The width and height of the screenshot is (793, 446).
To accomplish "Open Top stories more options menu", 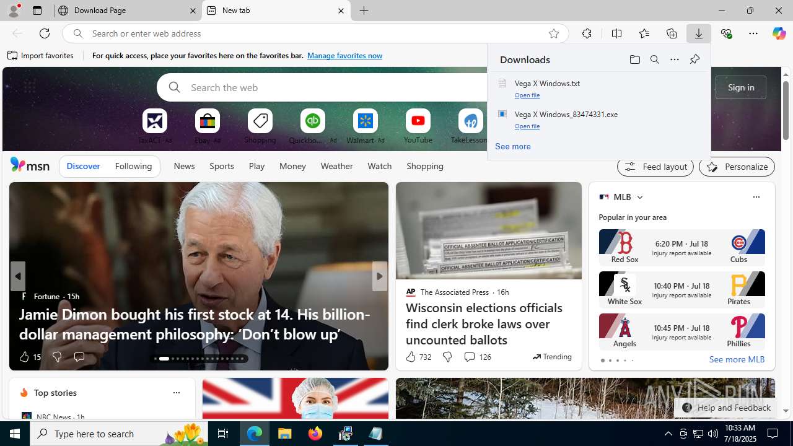I will [x=176, y=393].
